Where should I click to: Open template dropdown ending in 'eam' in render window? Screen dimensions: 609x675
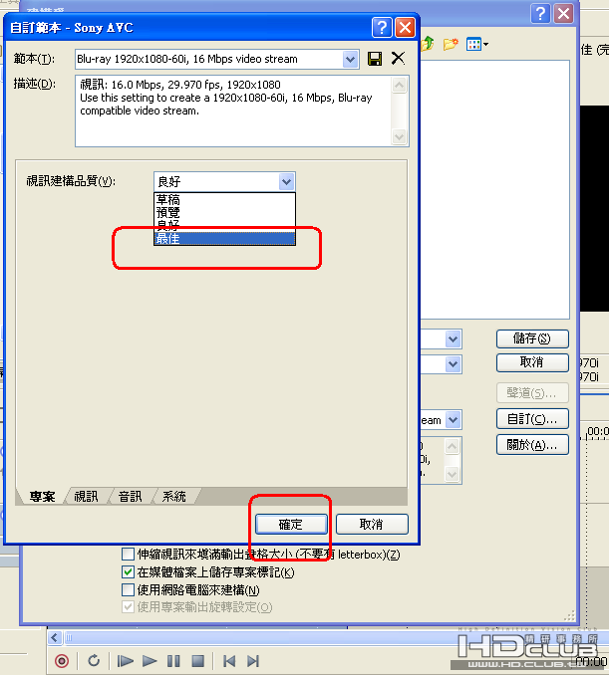point(453,419)
